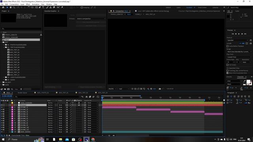Select the Hand tool
This screenshot has width=253, height=142.
point(11,7)
